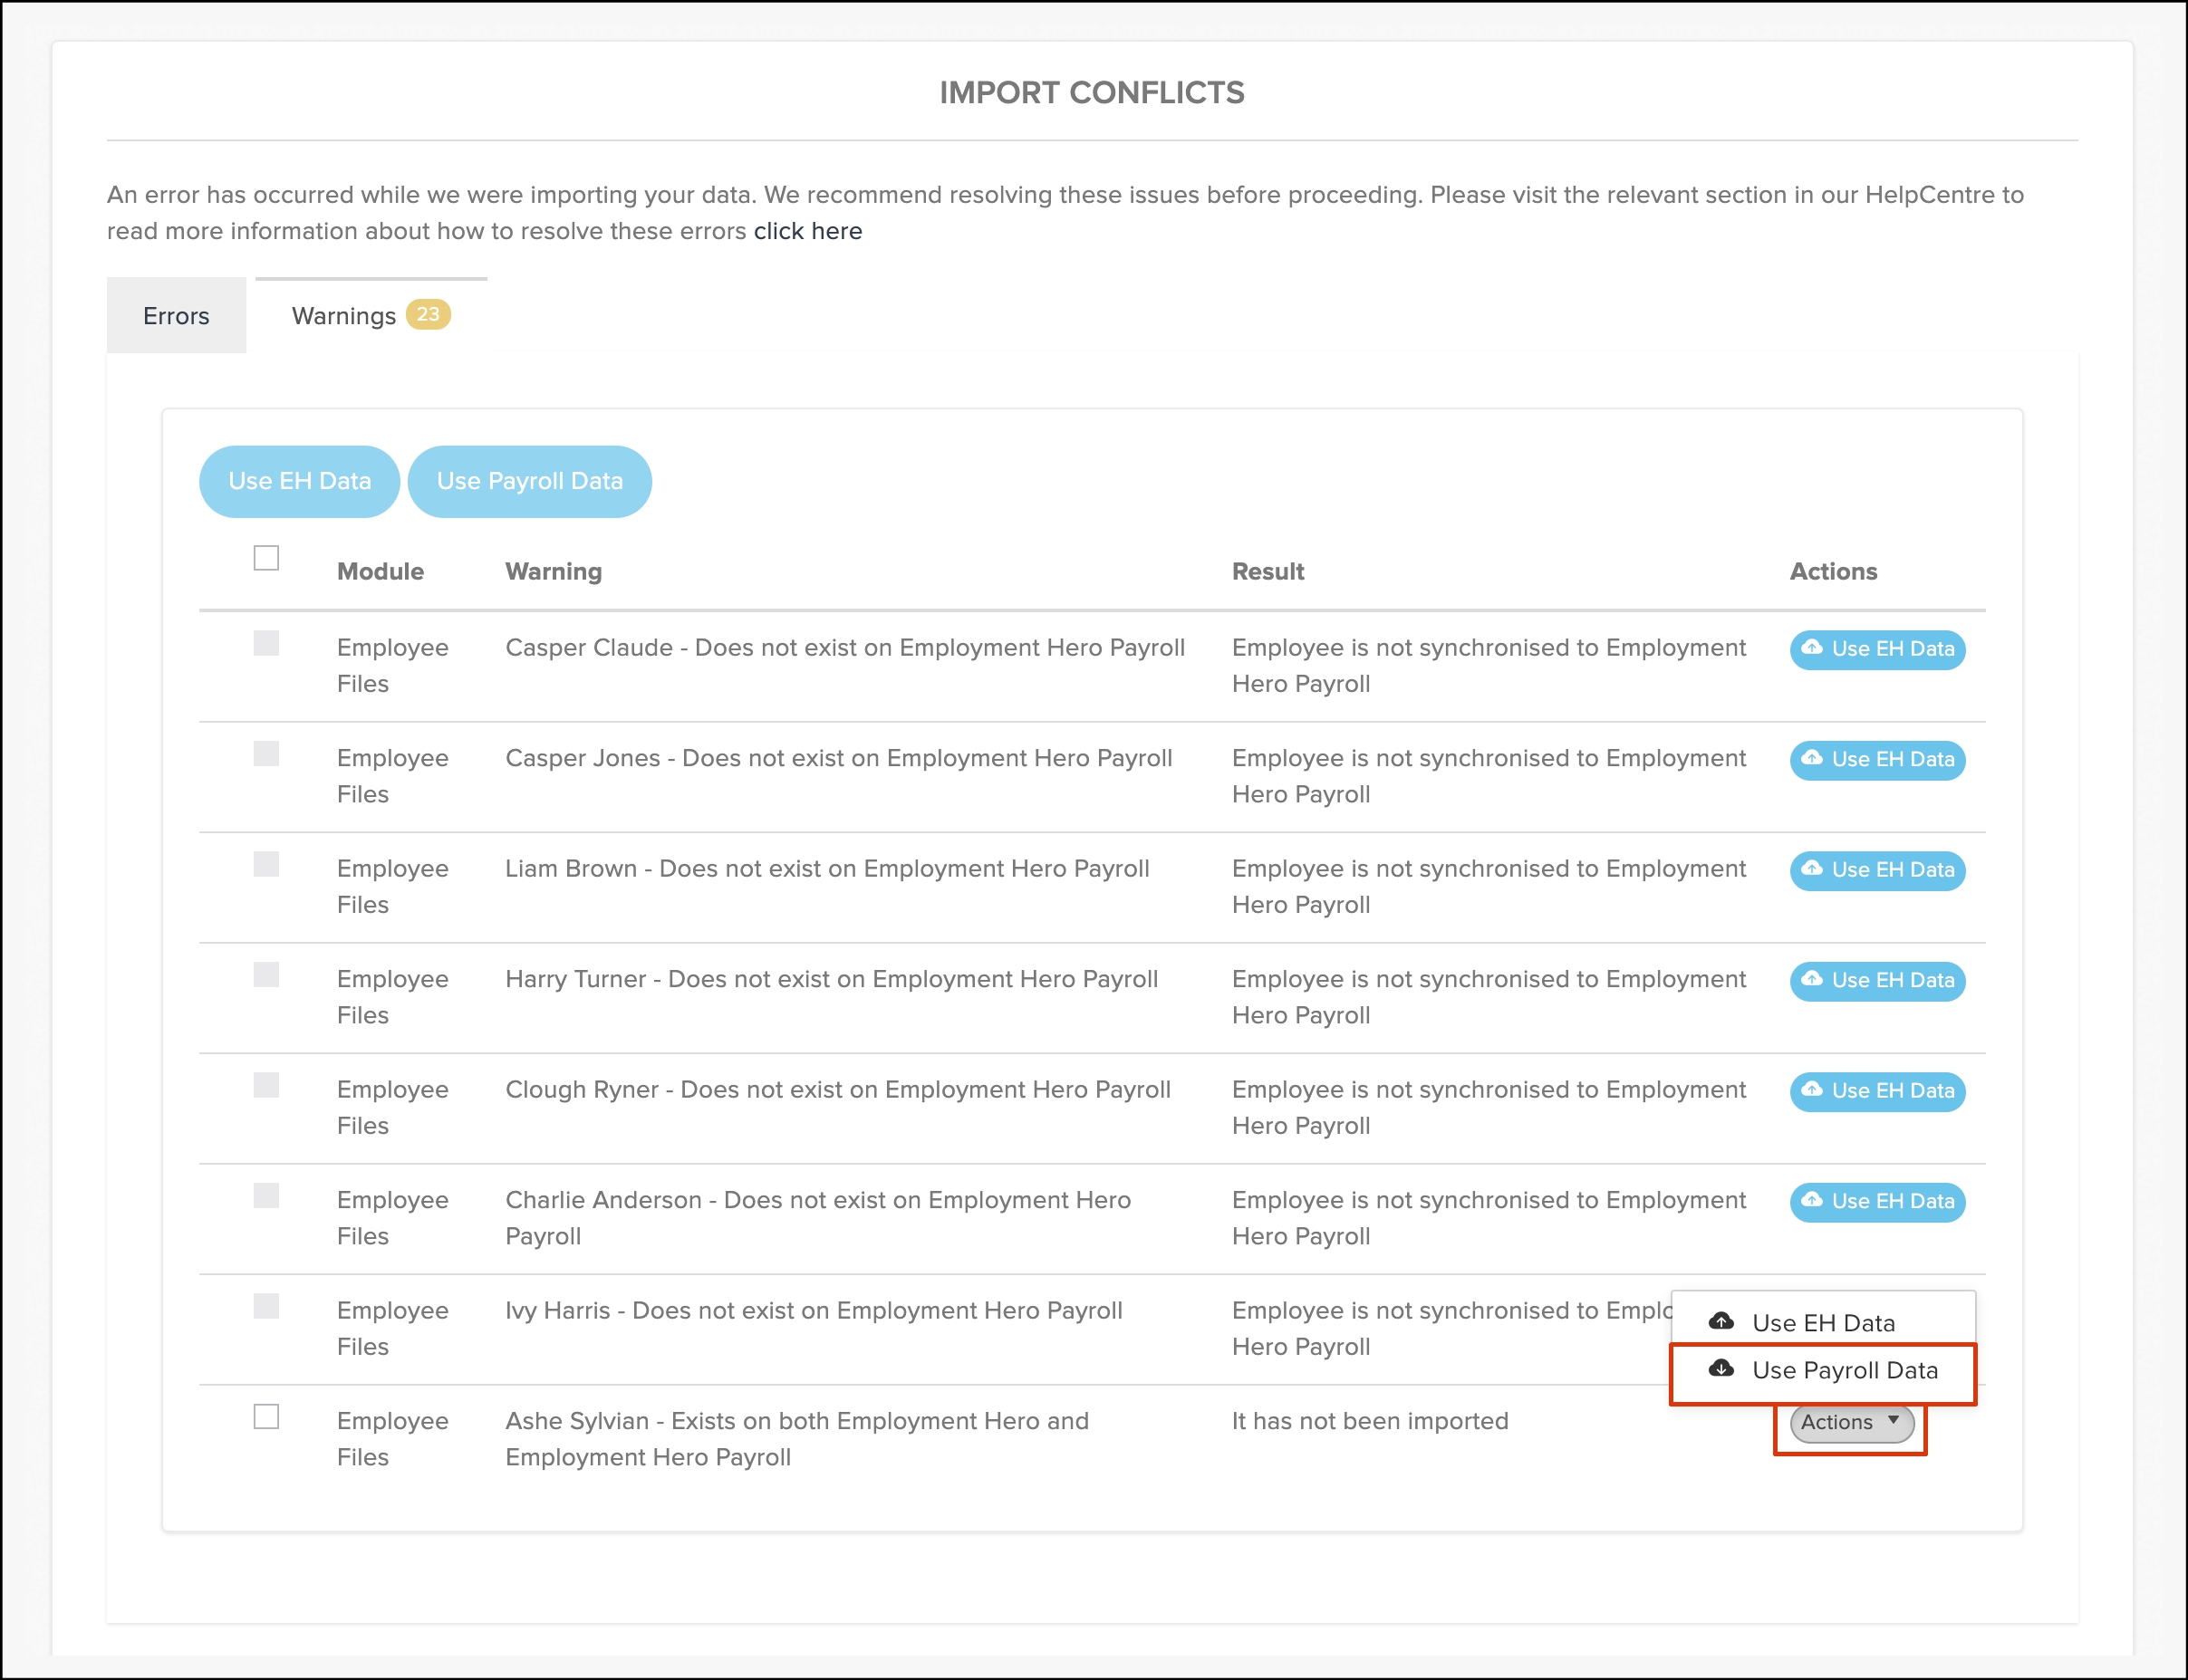Click cloud upload icon in Casper Jones row
Viewport: 2188px width, 1680px height.
point(1811,758)
